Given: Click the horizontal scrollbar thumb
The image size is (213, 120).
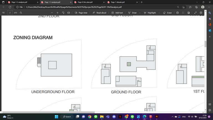Looking at the screenshot, I should (x=49, y=112).
